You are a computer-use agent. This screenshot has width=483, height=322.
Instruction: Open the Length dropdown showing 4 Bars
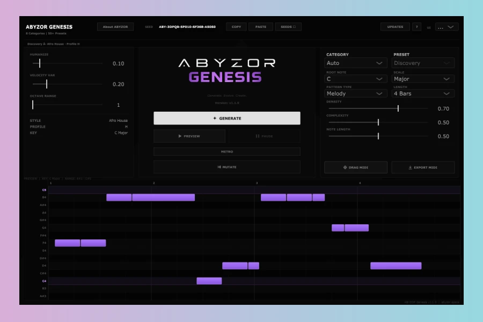point(423,93)
